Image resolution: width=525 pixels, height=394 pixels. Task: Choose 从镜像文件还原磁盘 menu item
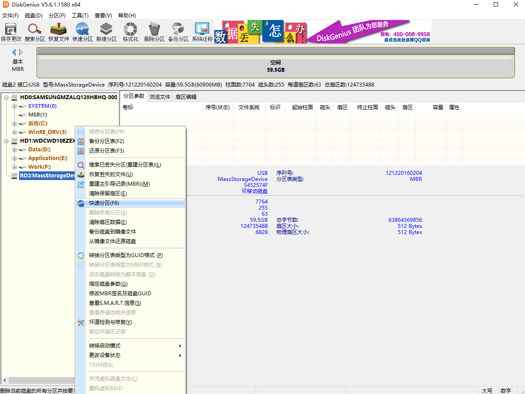(x=130, y=241)
